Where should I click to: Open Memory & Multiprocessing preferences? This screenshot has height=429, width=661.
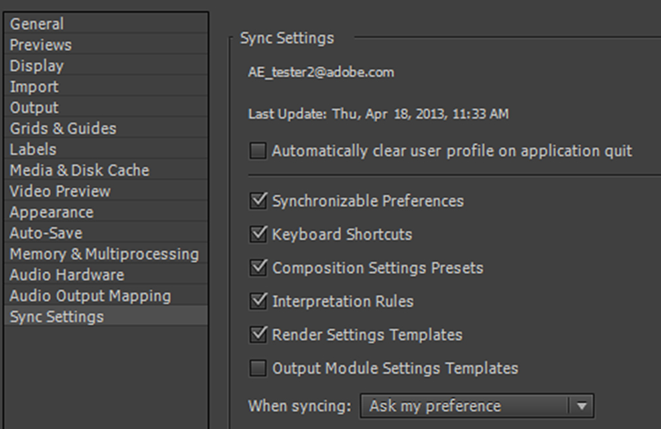(106, 254)
